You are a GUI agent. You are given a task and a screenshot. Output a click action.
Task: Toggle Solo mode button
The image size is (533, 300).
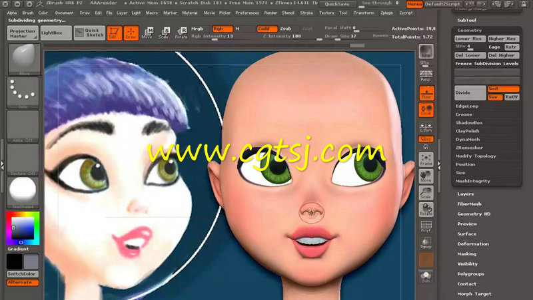[x=426, y=277]
